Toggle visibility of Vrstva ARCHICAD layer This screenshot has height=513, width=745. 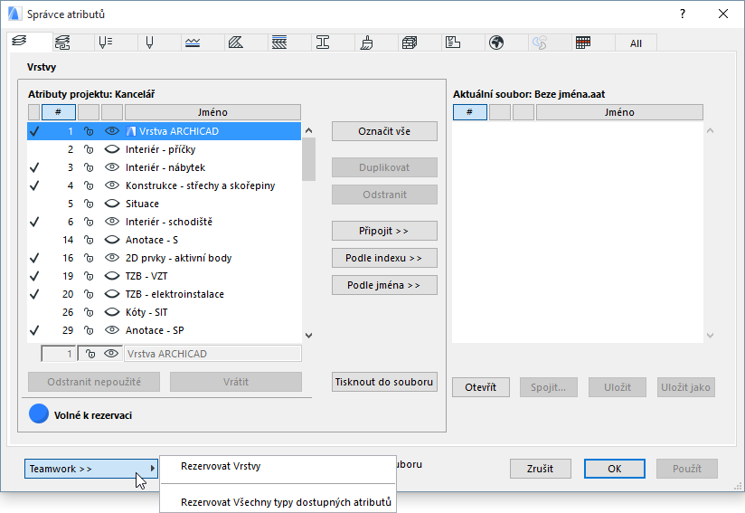pos(112,131)
